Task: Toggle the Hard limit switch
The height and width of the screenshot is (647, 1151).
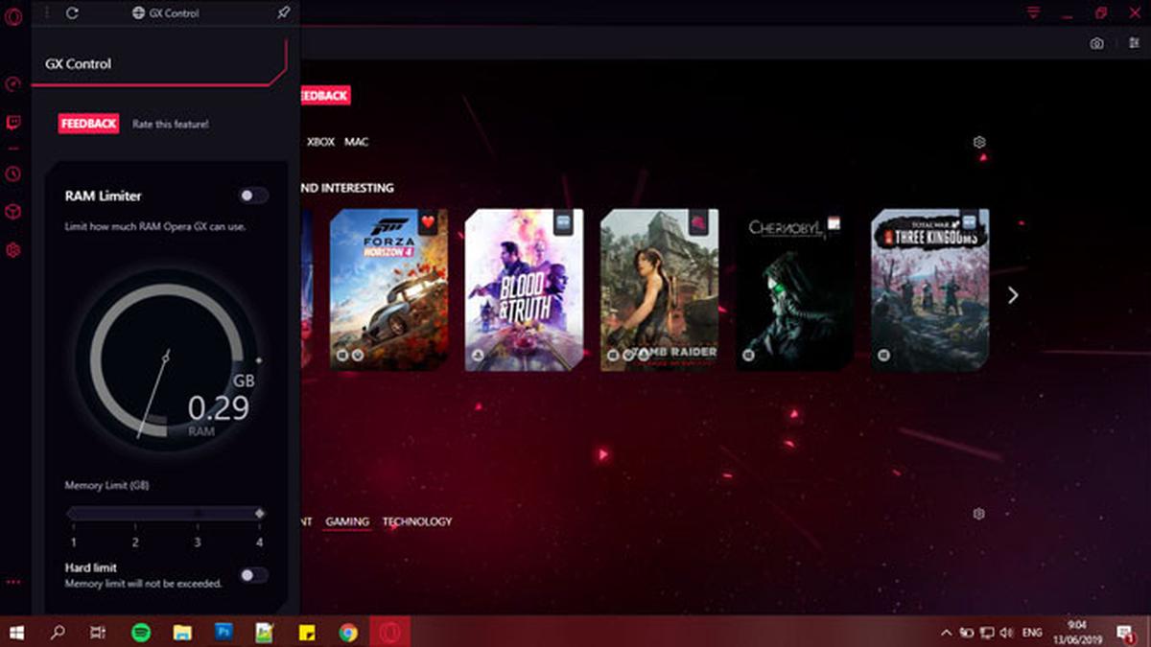Action: [x=254, y=576]
